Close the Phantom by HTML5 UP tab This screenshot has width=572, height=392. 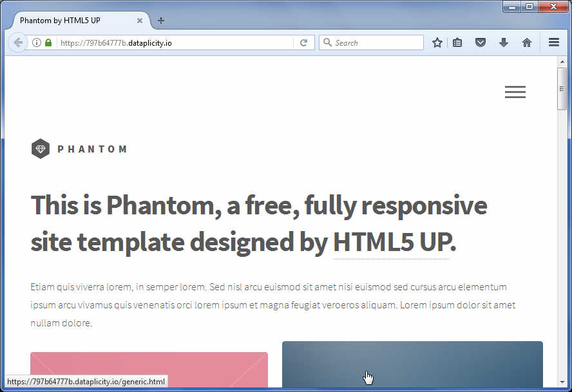(140, 21)
